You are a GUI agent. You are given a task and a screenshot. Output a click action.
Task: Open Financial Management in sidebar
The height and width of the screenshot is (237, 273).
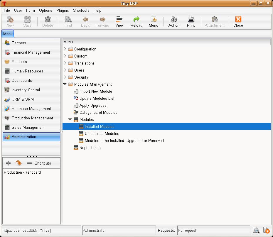click(x=31, y=53)
